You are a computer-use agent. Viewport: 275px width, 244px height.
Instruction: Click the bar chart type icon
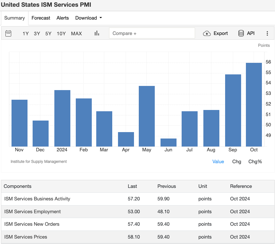[x=97, y=33]
